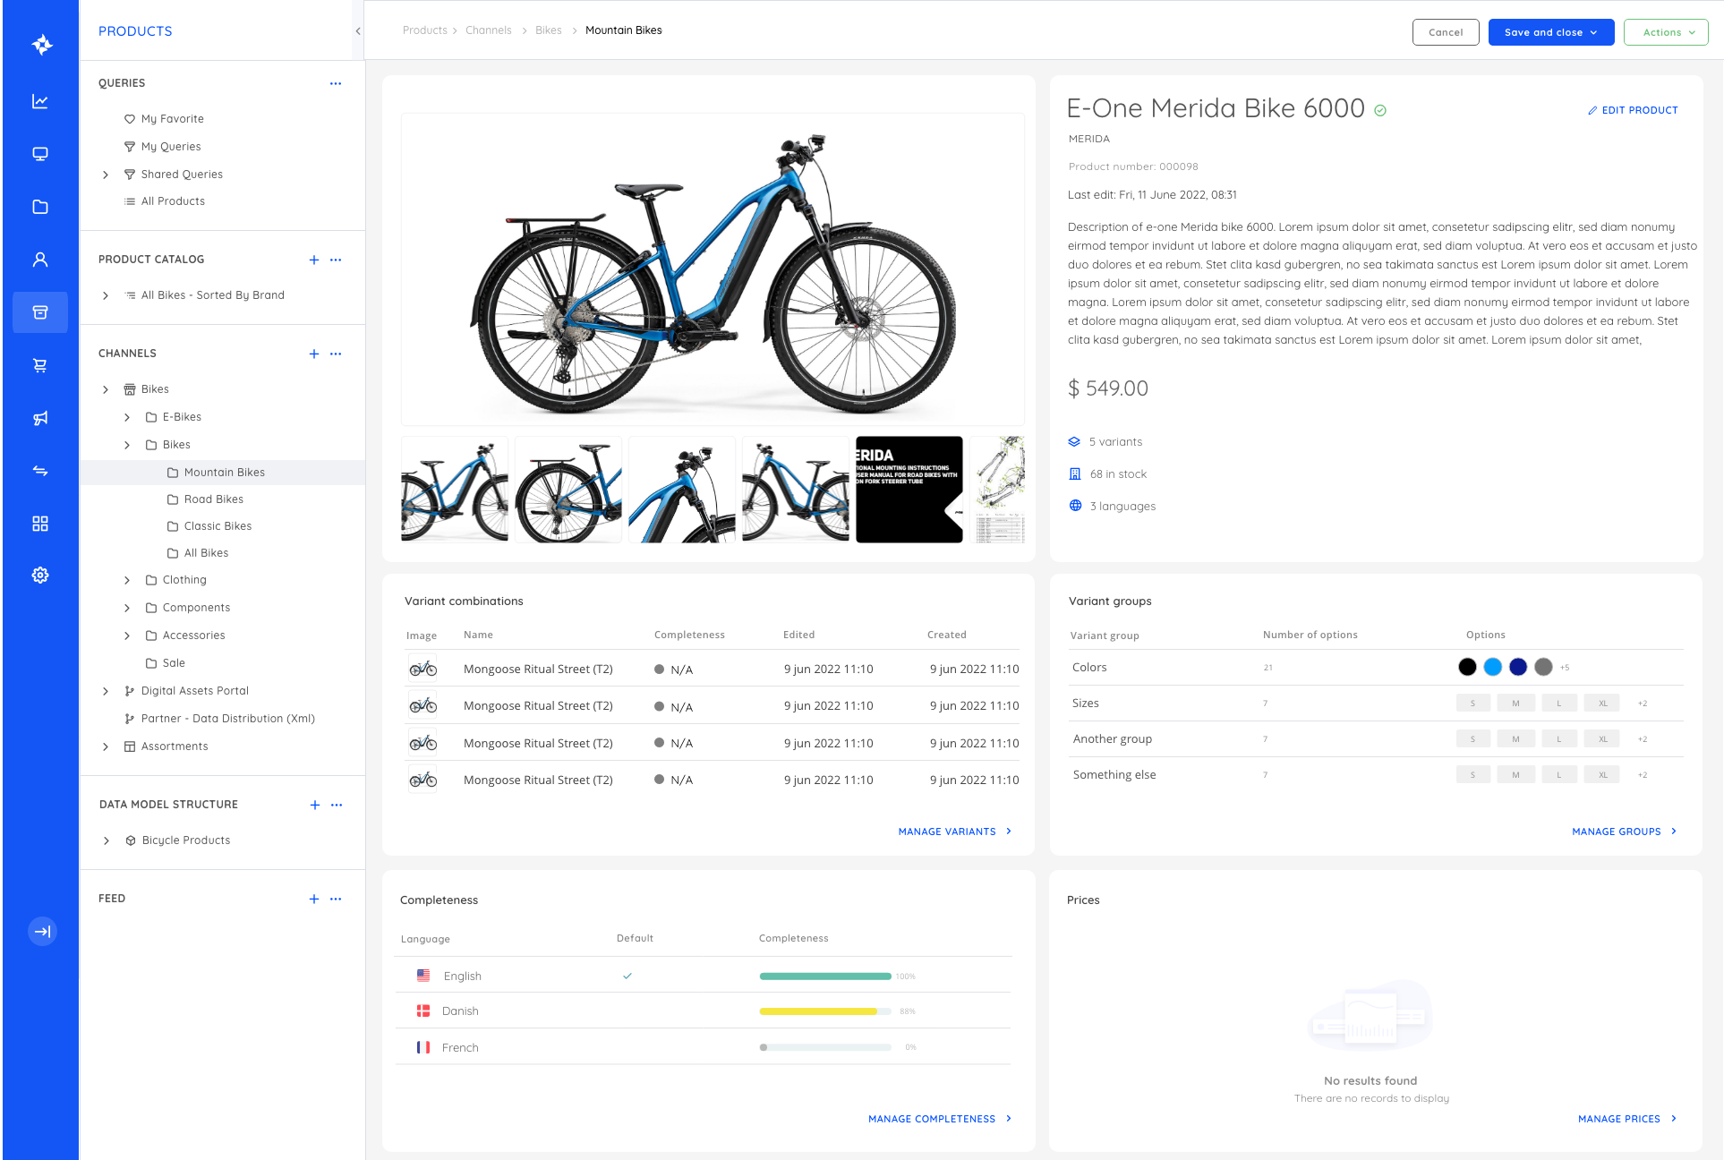Click the Danish completeness progress bar
The image size is (1724, 1160).
click(x=825, y=1011)
